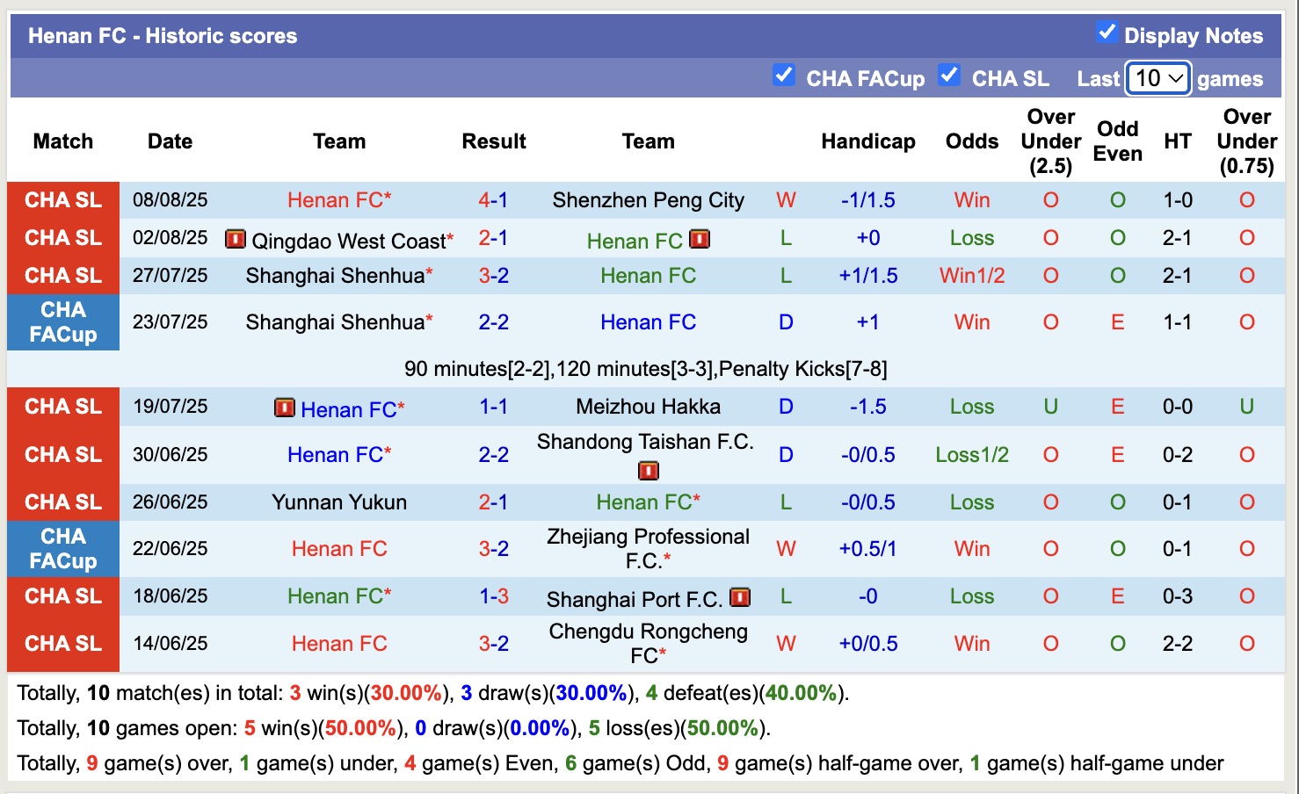This screenshot has height=794, width=1299.
Task: Click Chengdu Rongcheng FC team name
Action: point(648,642)
